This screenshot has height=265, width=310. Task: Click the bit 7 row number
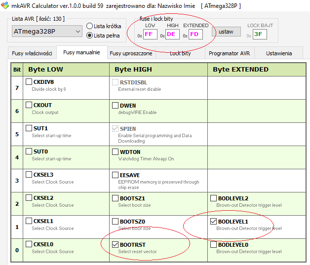pyautogui.click(x=17, y=88)
